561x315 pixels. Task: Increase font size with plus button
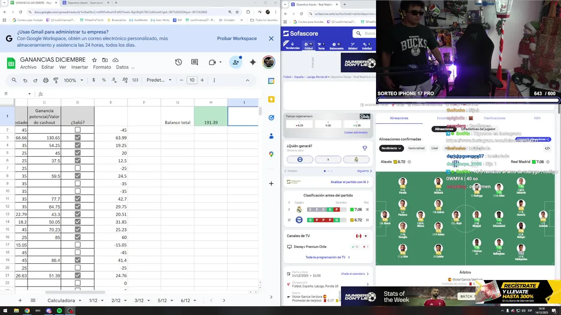[202, 80]
